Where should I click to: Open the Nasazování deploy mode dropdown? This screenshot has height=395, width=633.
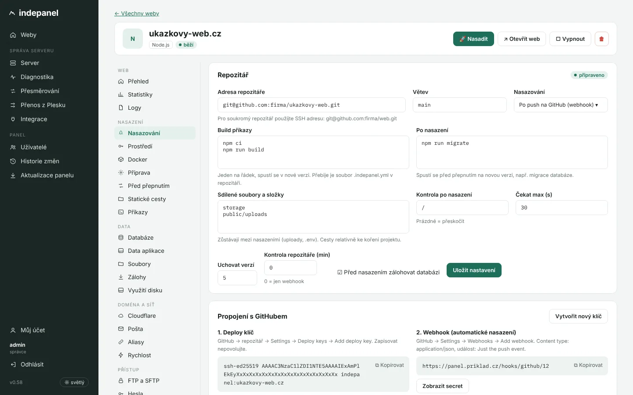561,105
